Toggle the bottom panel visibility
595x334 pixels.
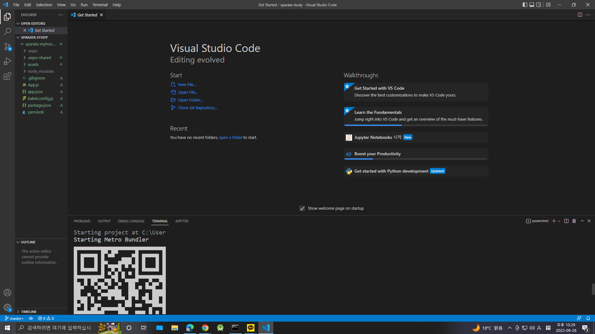click(x=532, y=5)
